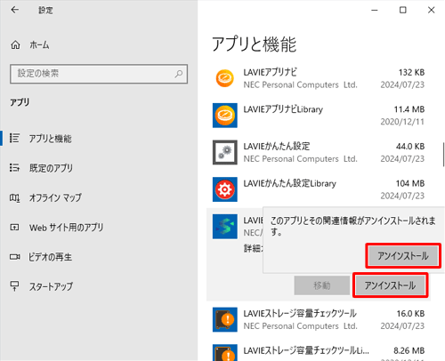This screenshot has height=361, width=445.
Task: Click the 2020/12/11 install date
Action: pos(402,122)
